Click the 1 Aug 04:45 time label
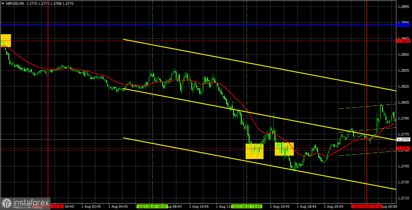412x210 pixels. coord(118,206)
